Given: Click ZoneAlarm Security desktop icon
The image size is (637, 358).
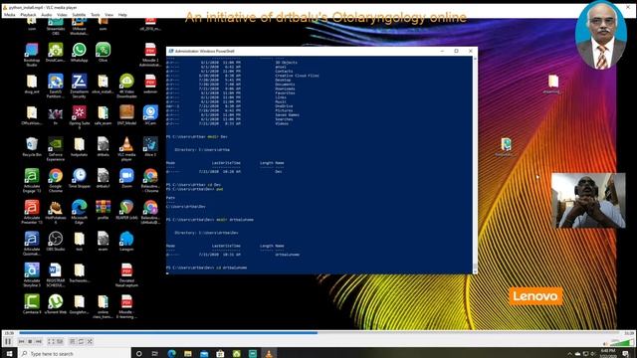Looking at the screenshot, I should tap(80, 87).
